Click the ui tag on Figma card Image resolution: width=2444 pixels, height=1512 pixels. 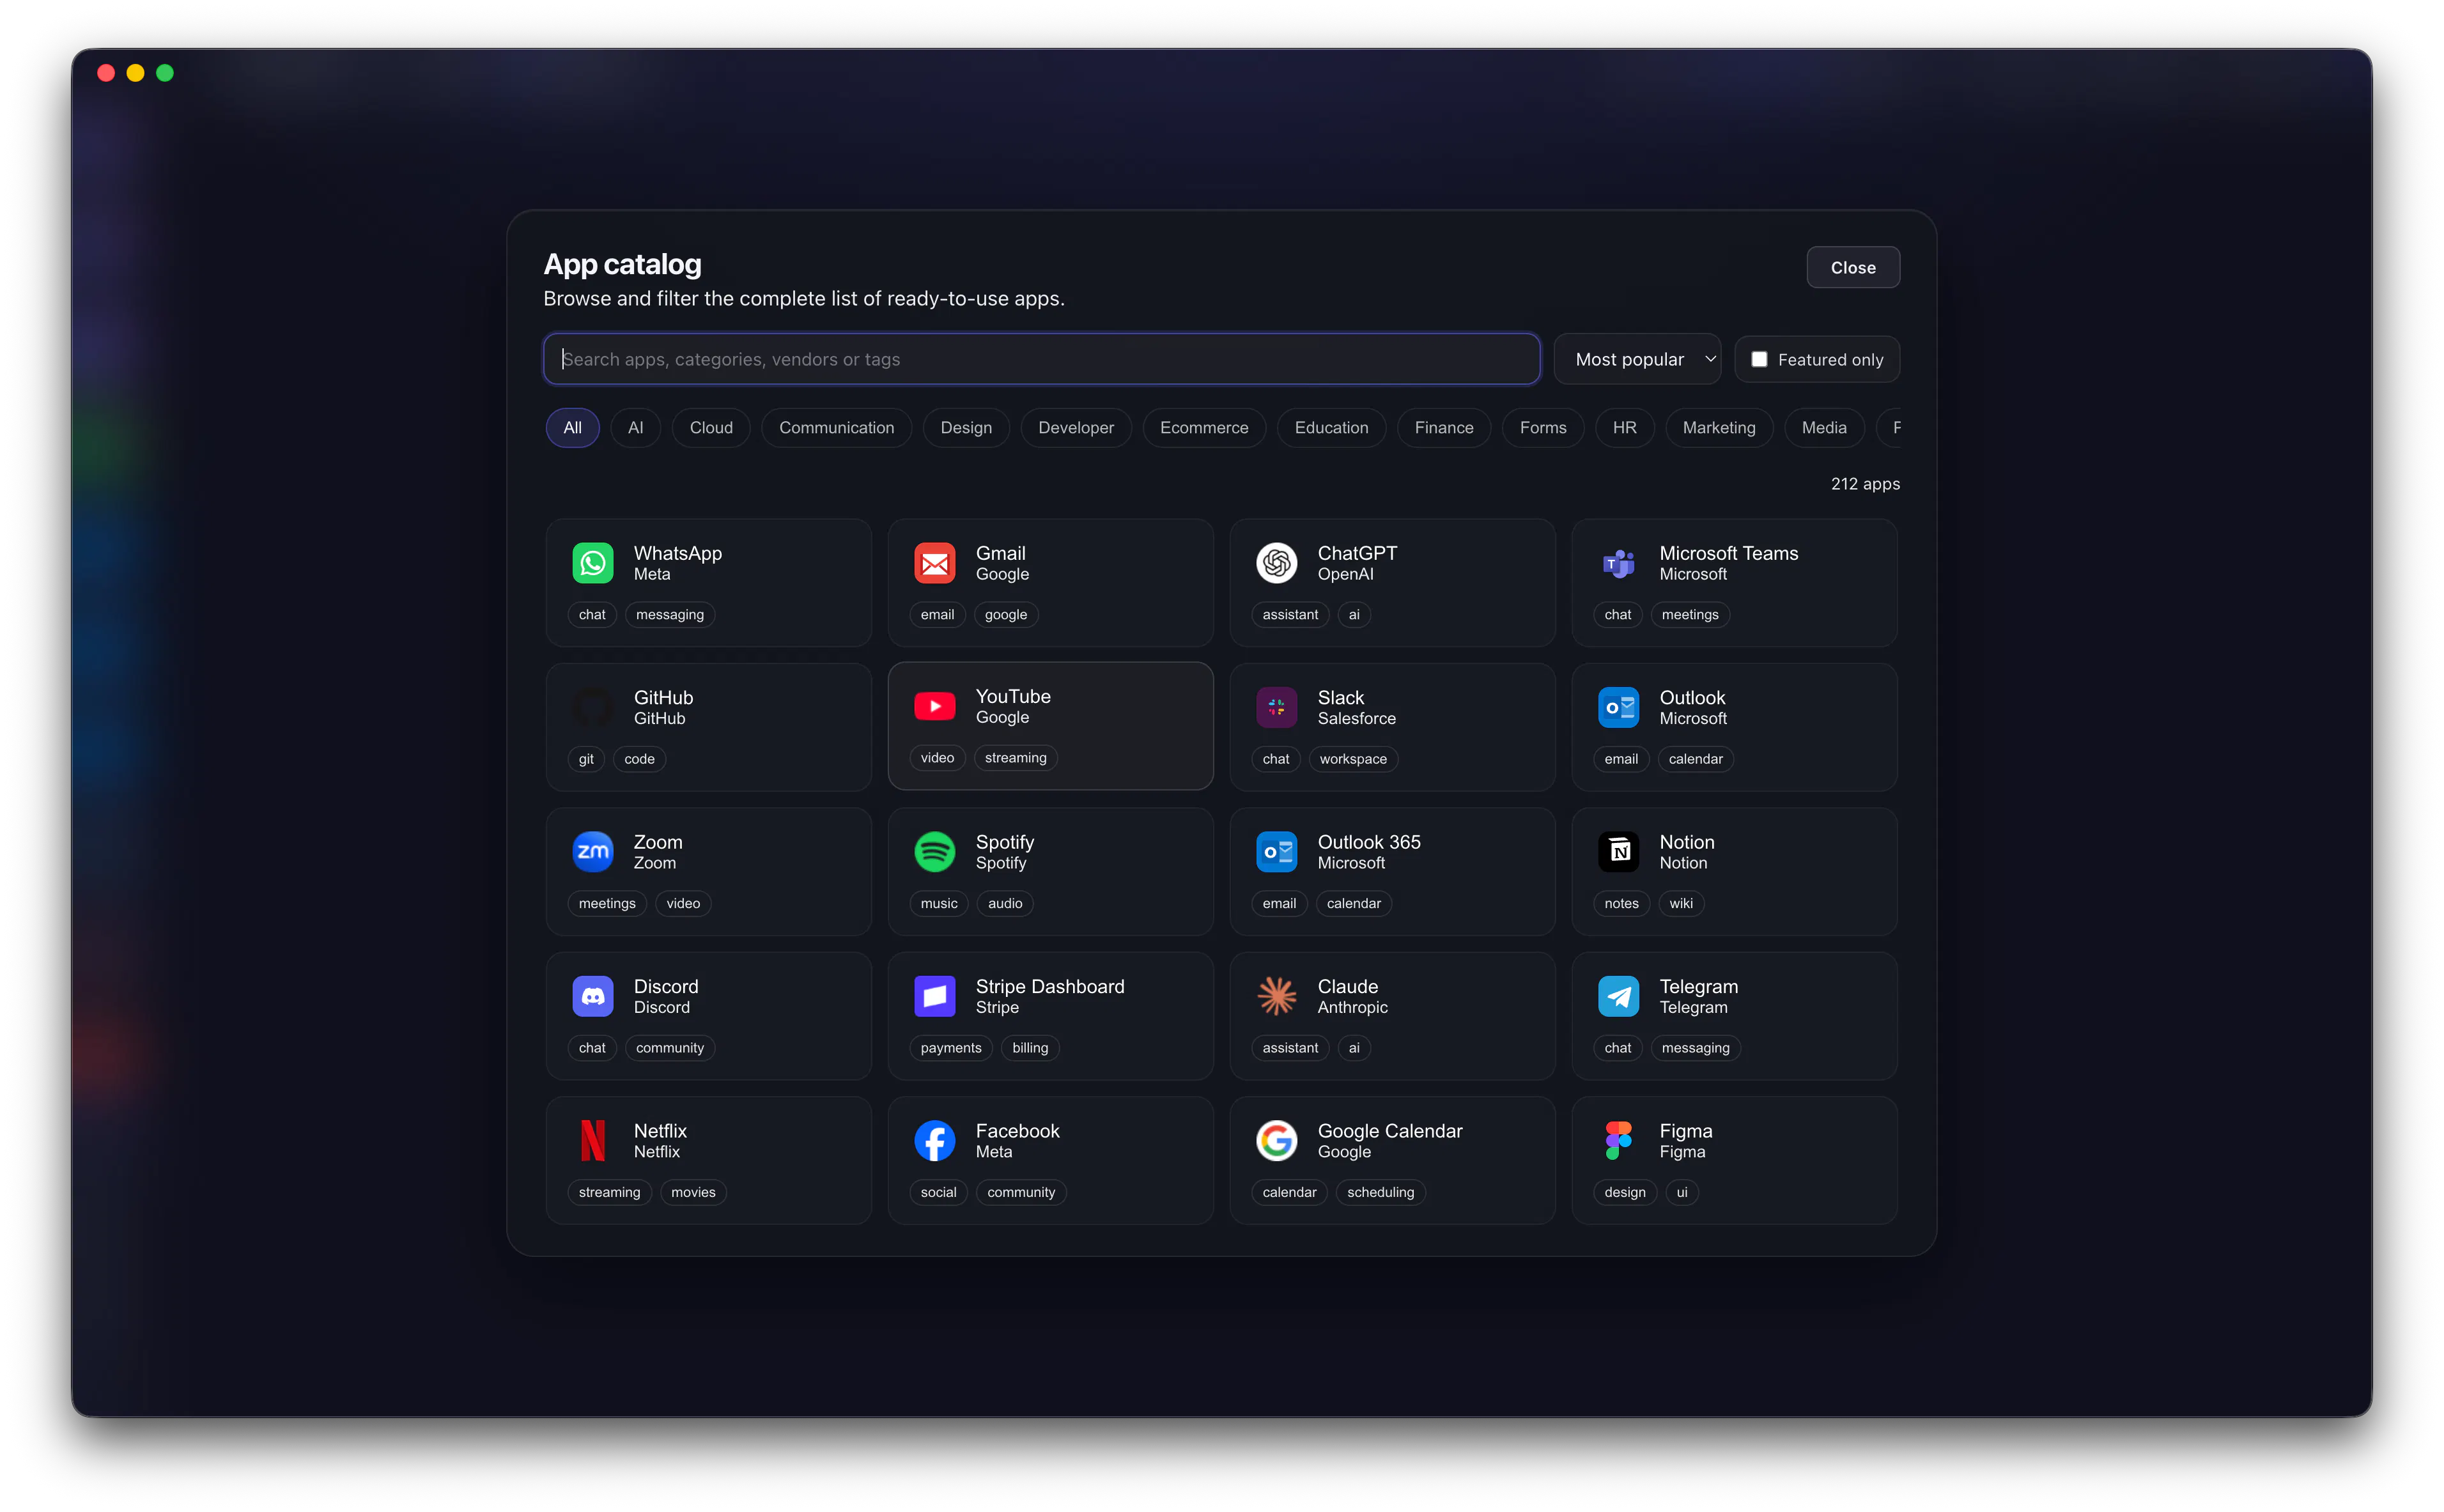[x=1681, y=1191]
